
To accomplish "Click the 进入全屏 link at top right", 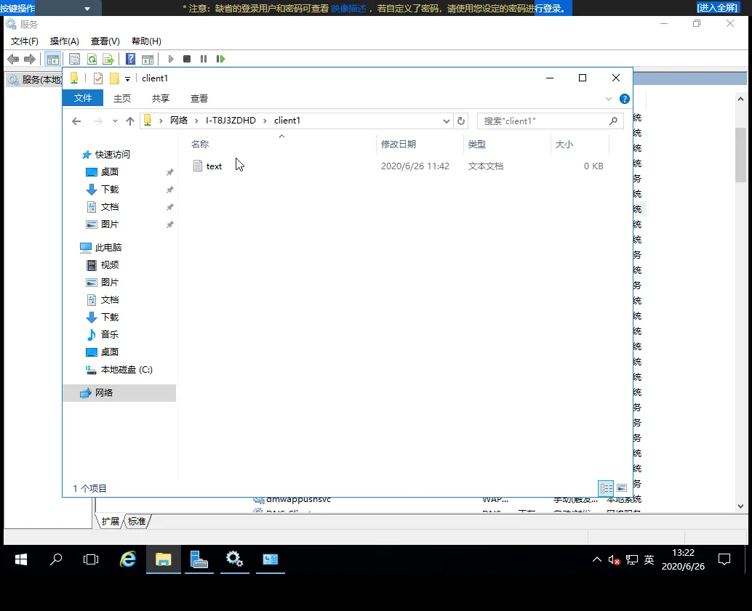I will pos(716,7).
